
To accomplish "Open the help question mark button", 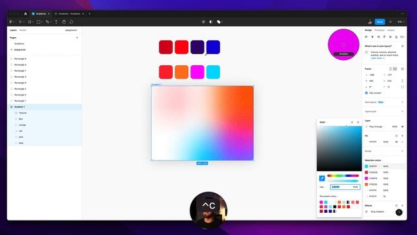I will click(x=399, y=212).
